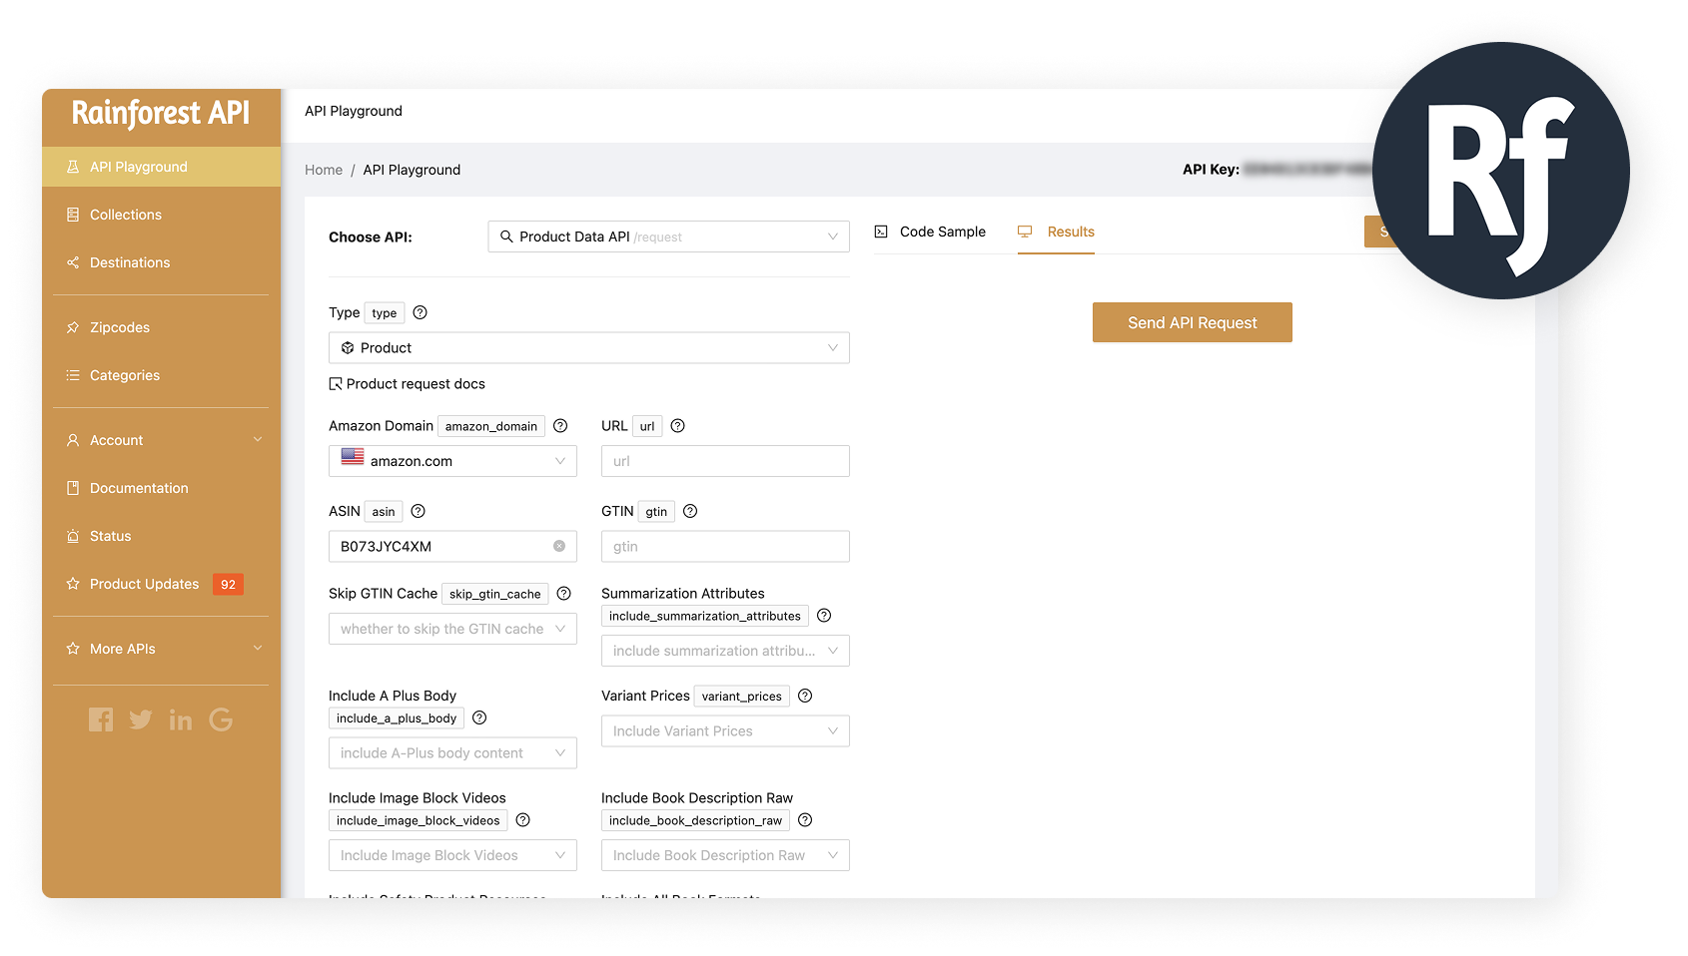Switch to Results tab
The width and height of the screenshot is (1688, 956).
1056,232
